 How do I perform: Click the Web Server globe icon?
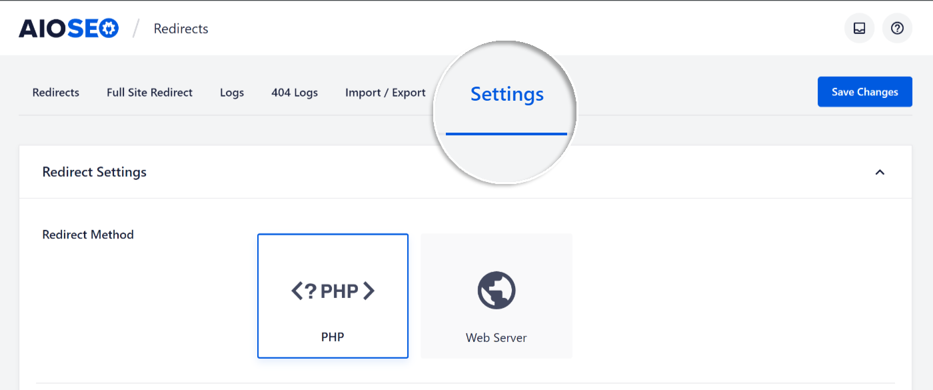tap(496, 291)
